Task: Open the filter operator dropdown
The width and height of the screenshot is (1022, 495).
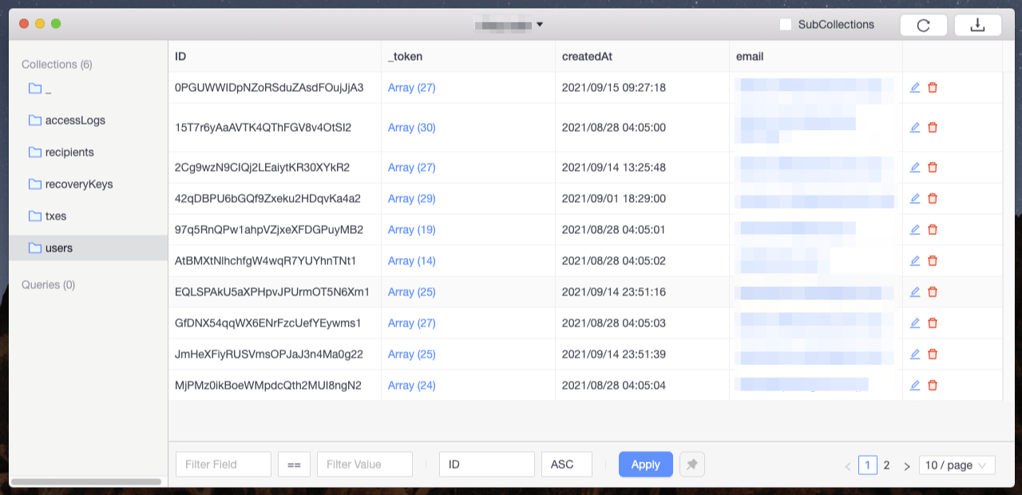Action: point(294,464)
